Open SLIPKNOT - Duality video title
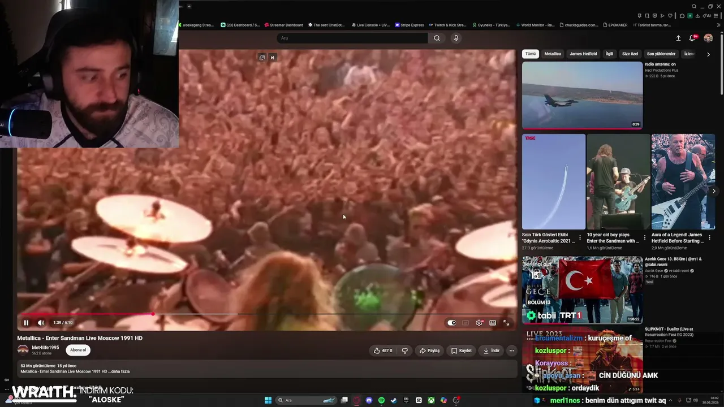This screenshot has width=724, height=407. pos(669,332)
